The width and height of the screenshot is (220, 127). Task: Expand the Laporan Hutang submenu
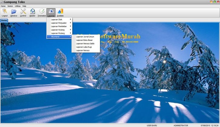[x=59, y=30]
